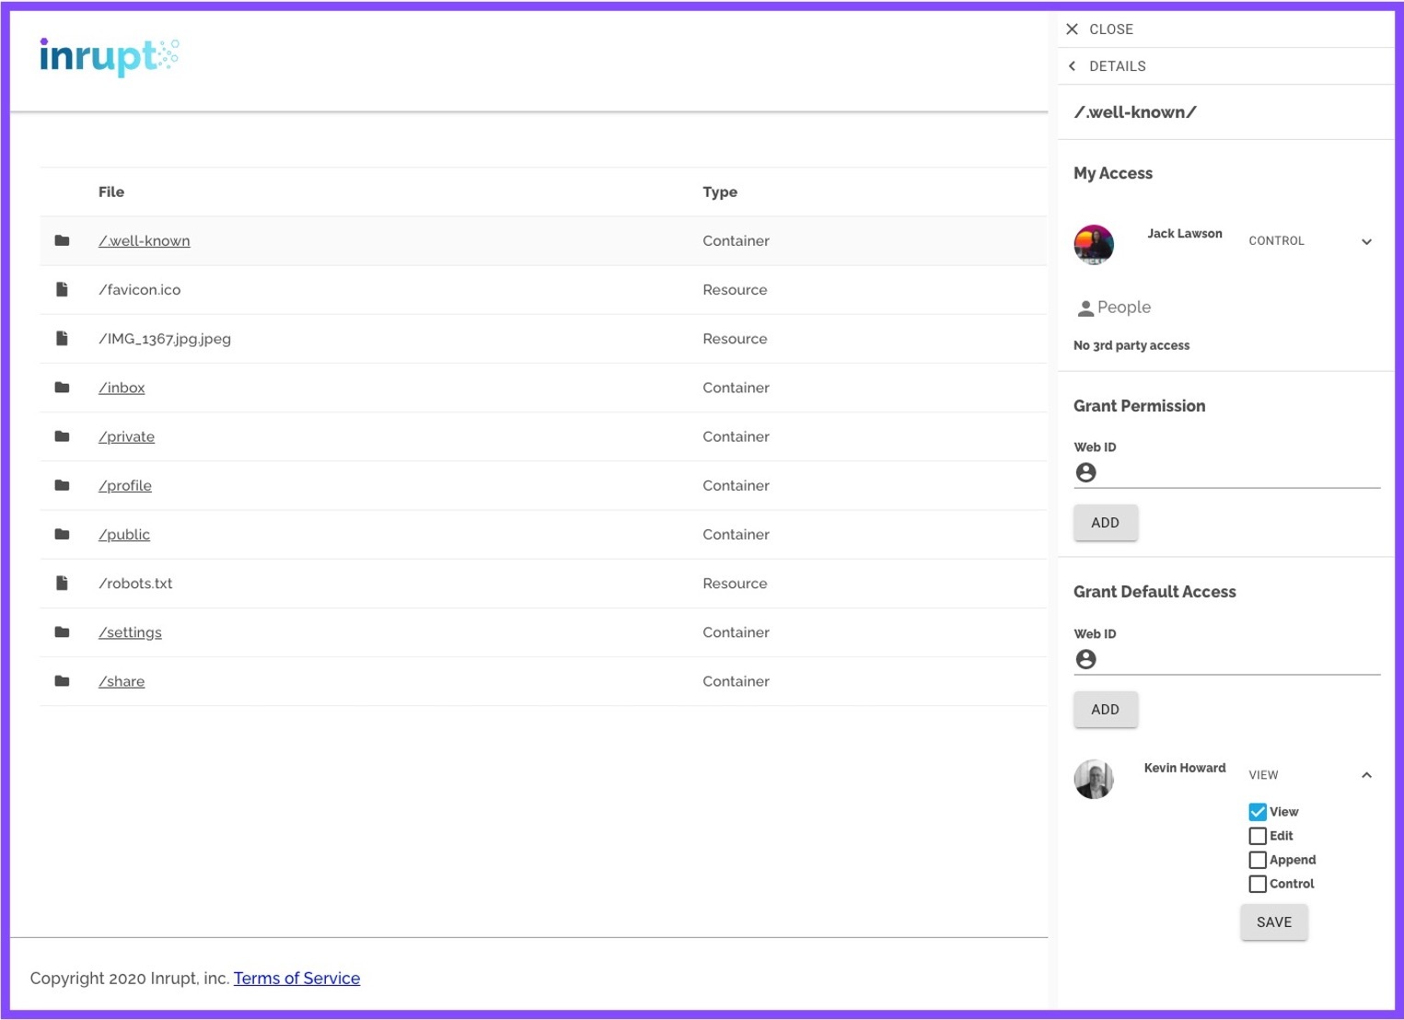This screenshot has height=1020, width=1404.
Task: Click the file icon beside /favicon.ico
Action: coord(62,290)
